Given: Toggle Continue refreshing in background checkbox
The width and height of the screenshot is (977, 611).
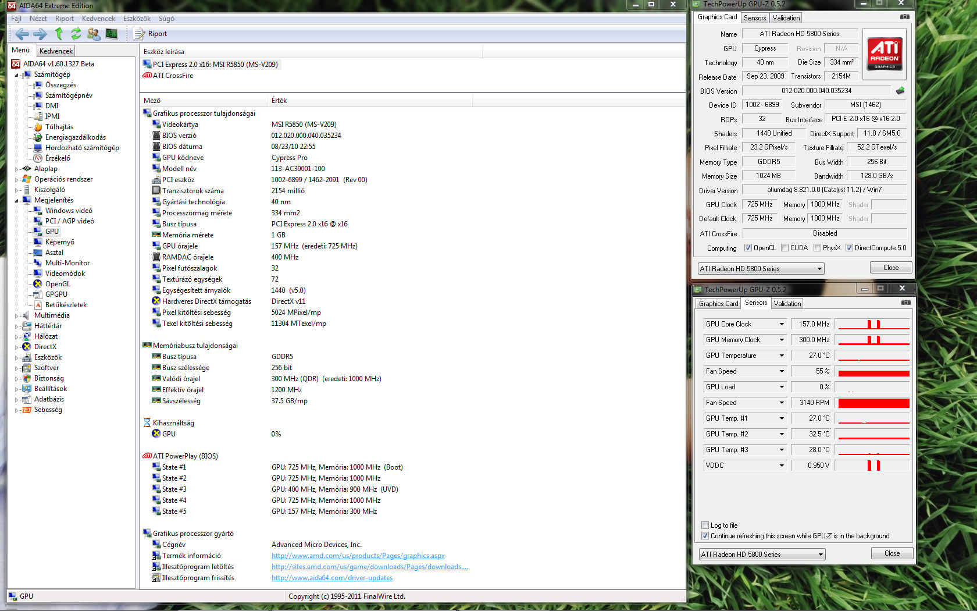Looking at the screenshot, I should pos(705,536).
